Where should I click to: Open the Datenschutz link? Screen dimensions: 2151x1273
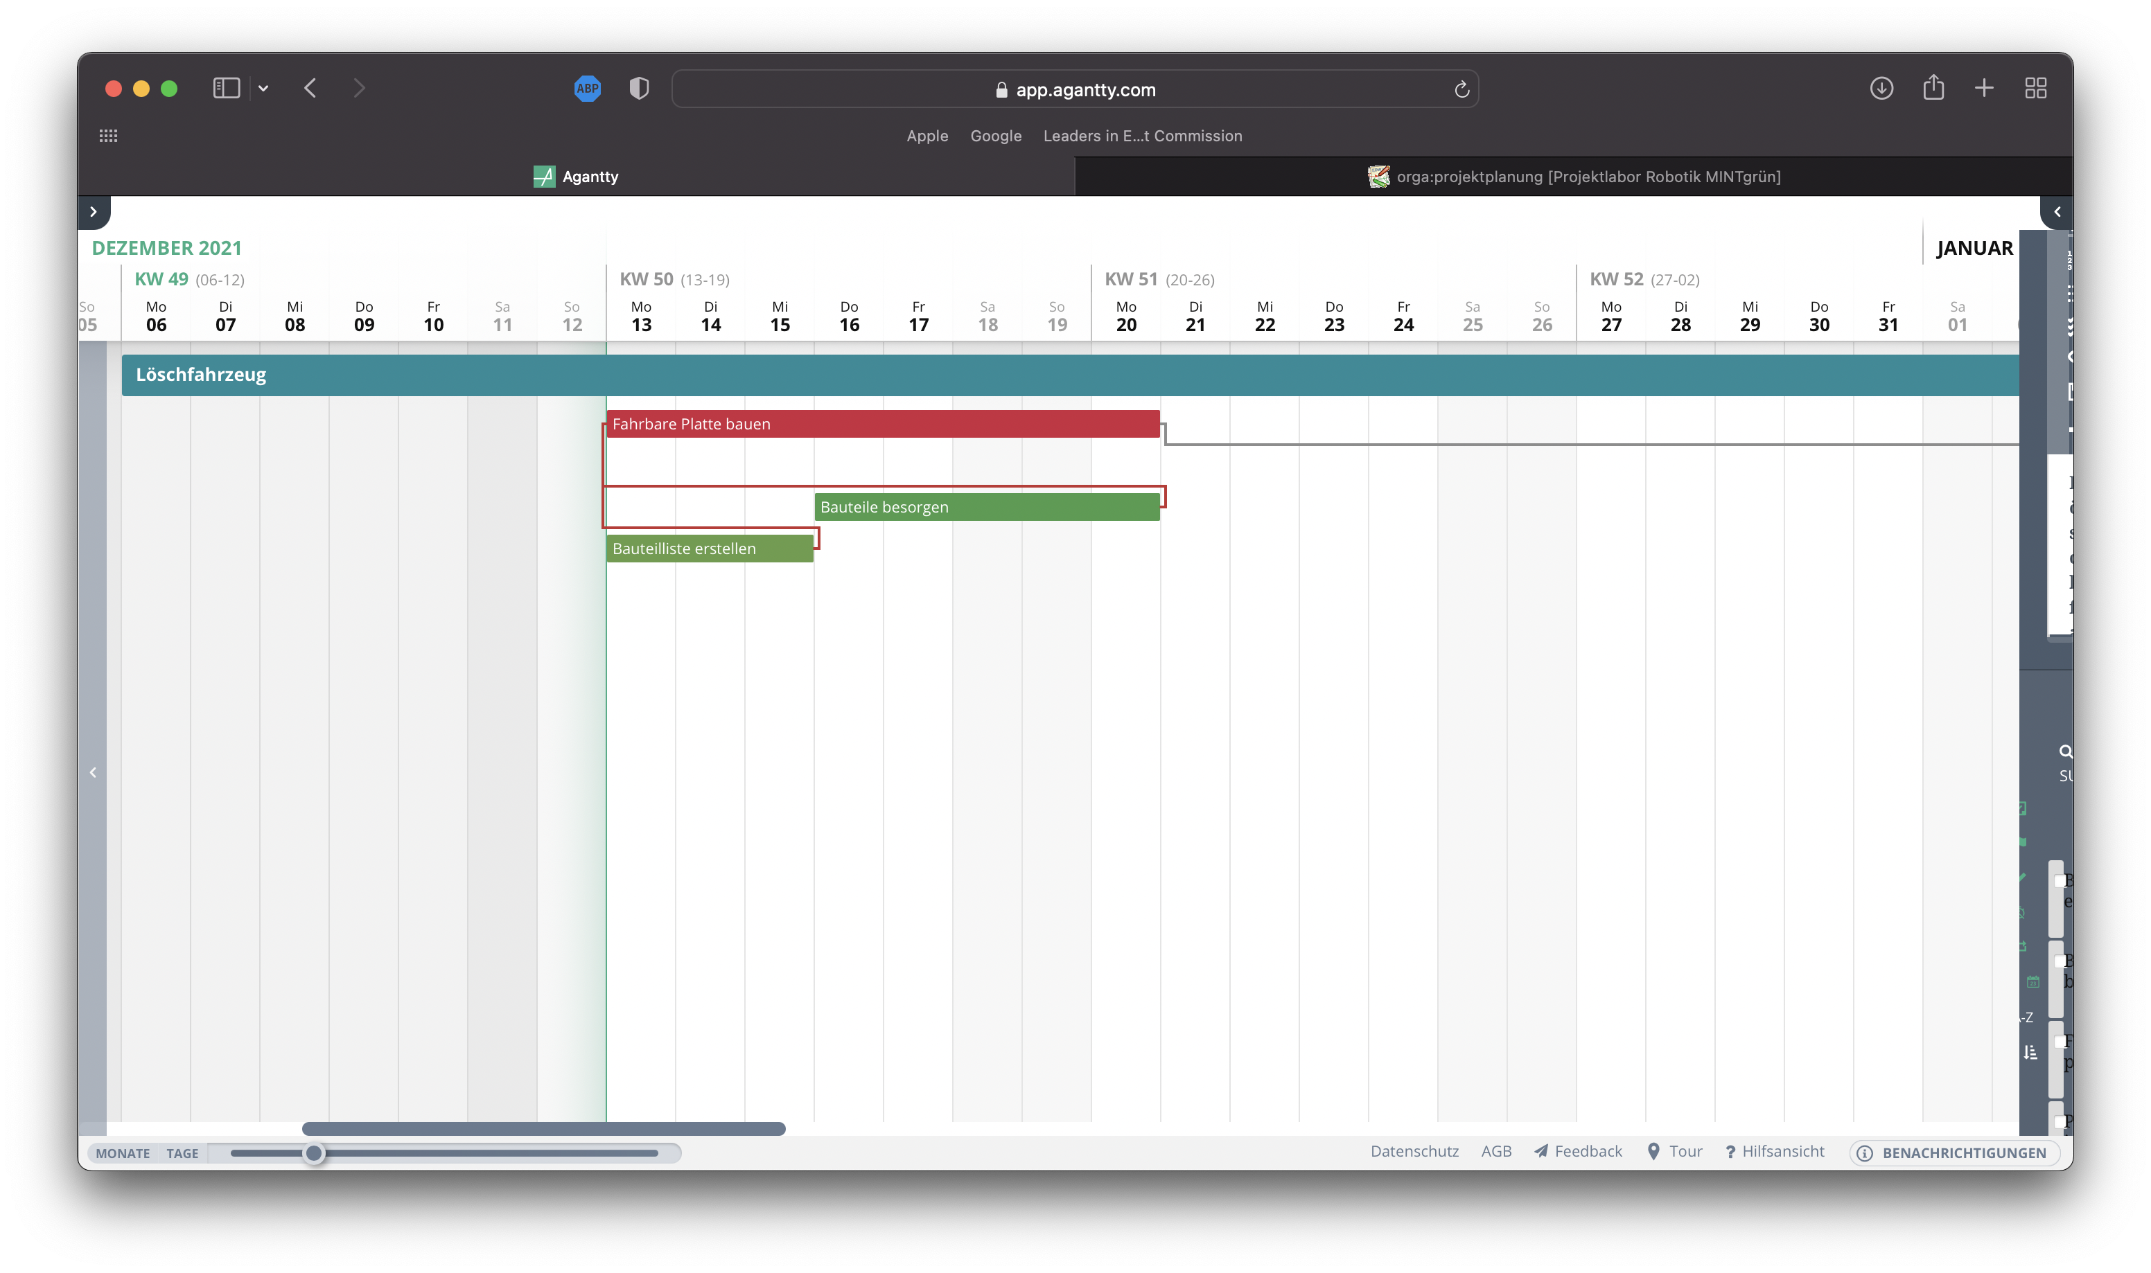1414,1151
